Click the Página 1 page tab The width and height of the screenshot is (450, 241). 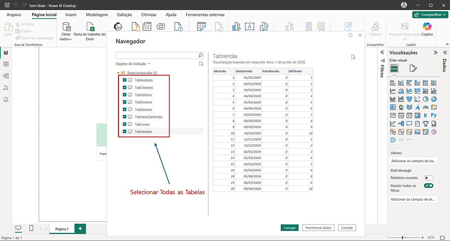click(x=62, y=229)
